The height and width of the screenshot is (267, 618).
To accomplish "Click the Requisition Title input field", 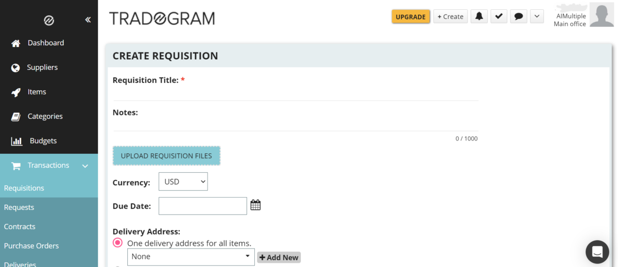I will pos(295,94).
